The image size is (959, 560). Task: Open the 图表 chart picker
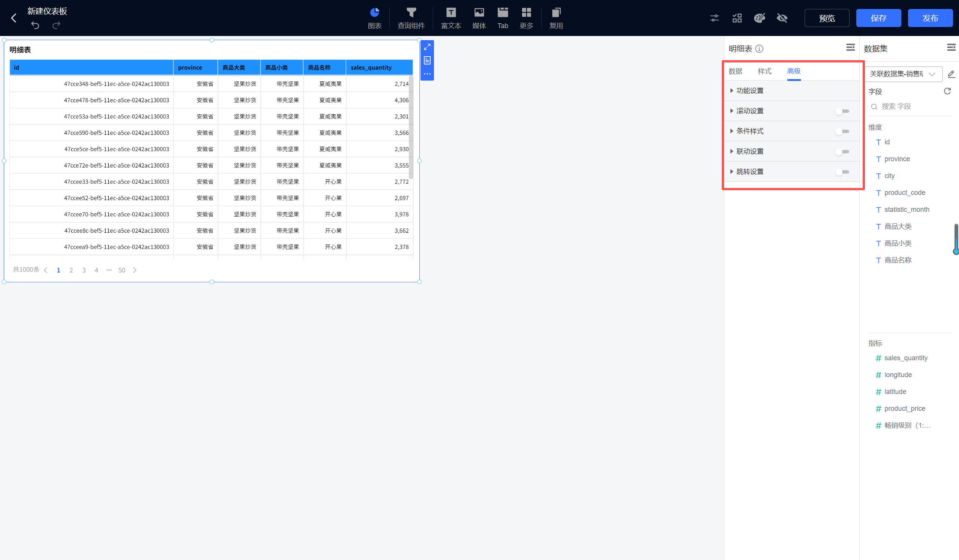(374, 18)
